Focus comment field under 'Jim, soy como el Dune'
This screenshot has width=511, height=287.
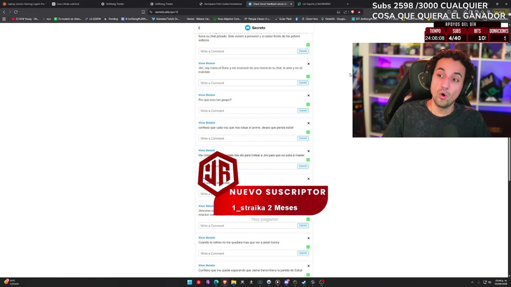pyautogui.click(x=248, y=83)
